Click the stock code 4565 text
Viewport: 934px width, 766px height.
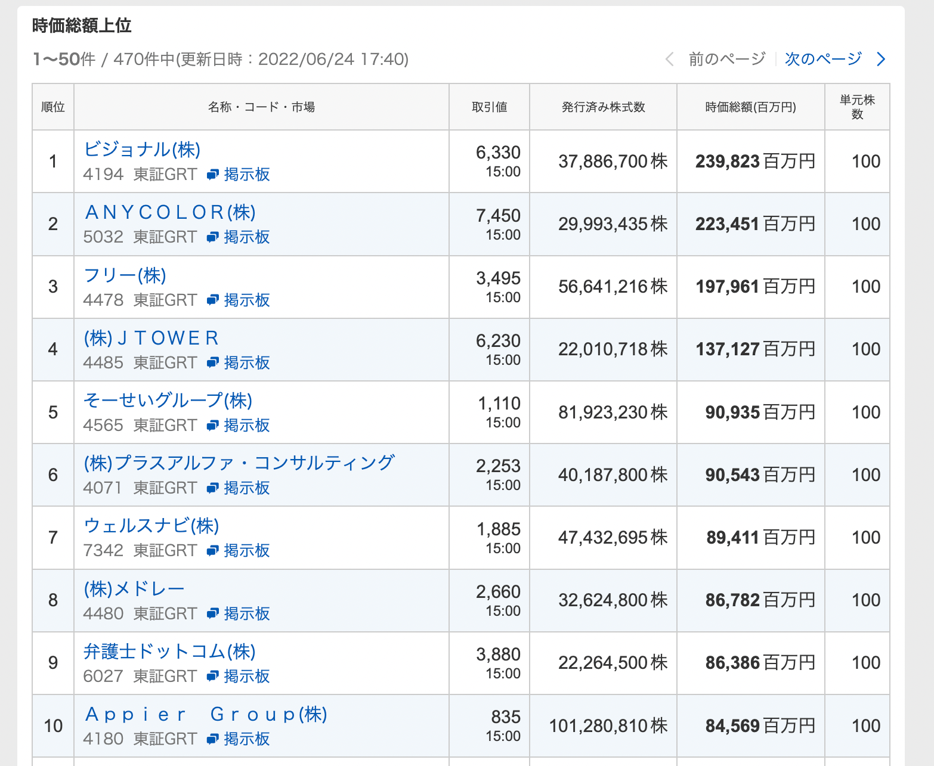pos(103,425)
